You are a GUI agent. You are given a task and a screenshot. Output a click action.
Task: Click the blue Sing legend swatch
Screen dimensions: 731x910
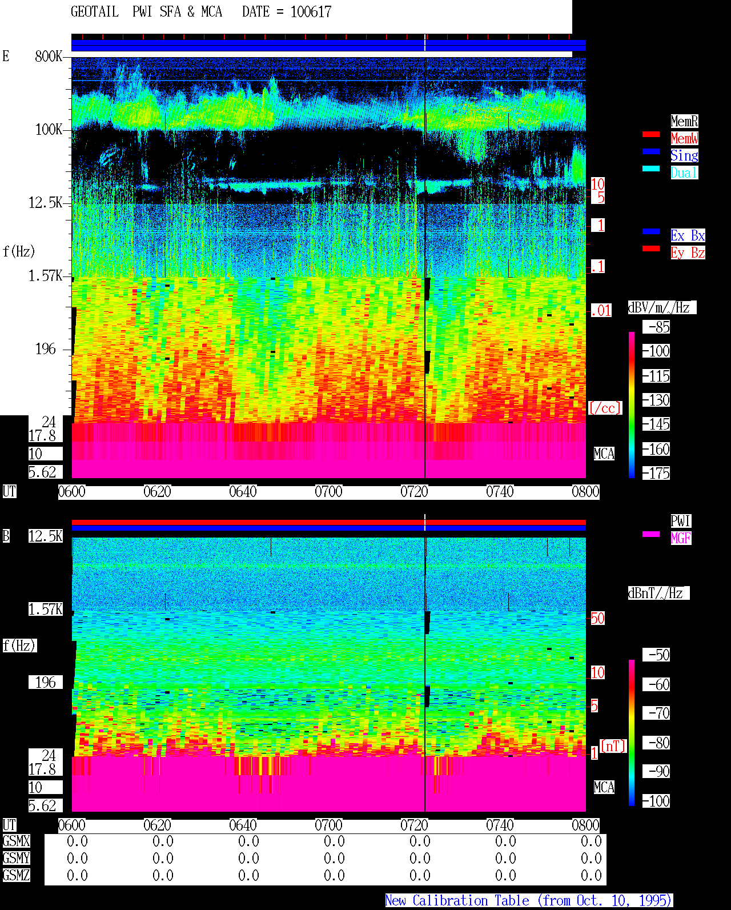(651, 151)
